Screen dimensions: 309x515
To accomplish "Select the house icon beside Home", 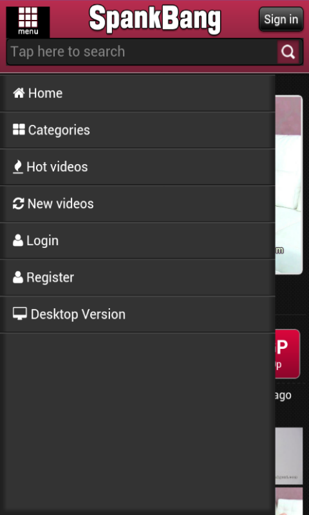I will (x=19, y=93).
